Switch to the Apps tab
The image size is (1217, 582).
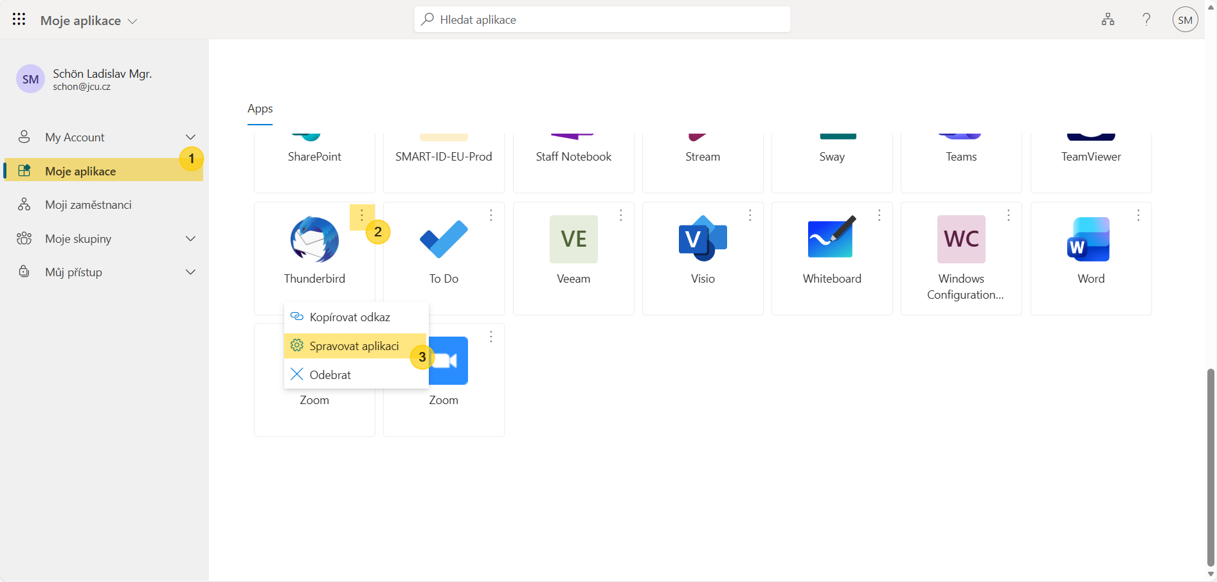(x=260, y=109)
